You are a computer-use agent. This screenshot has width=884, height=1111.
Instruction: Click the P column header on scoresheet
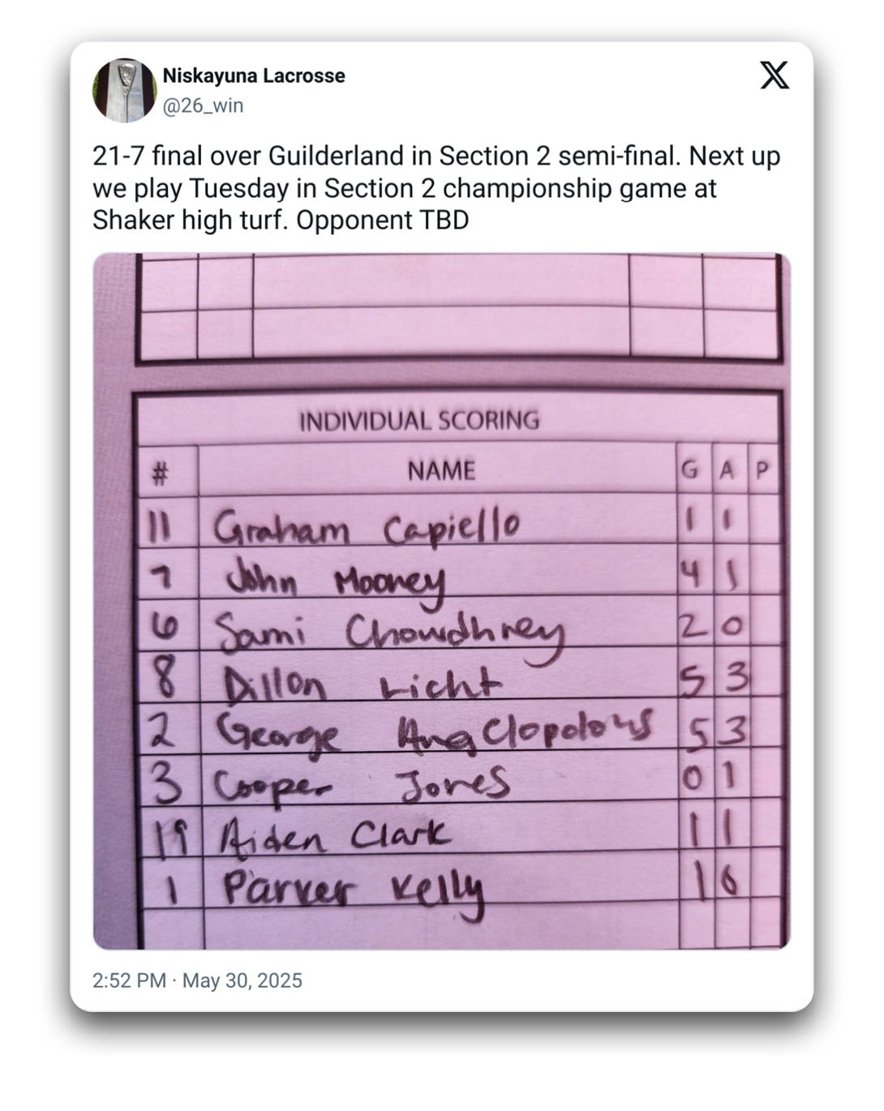click(x=762, y=470)
